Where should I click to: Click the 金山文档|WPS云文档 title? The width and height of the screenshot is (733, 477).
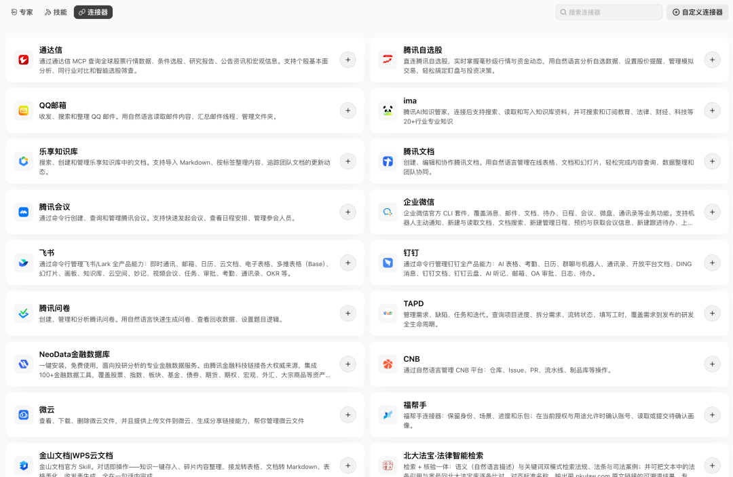pyautogui.click(x=76, y=456)
